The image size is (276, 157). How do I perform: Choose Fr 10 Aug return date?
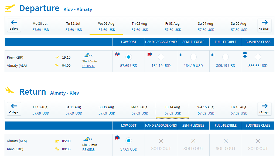[x=40, y=110]
